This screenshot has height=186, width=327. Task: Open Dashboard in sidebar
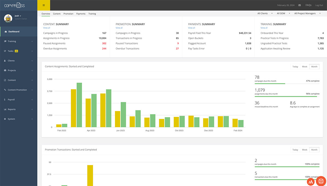[19, 32]
